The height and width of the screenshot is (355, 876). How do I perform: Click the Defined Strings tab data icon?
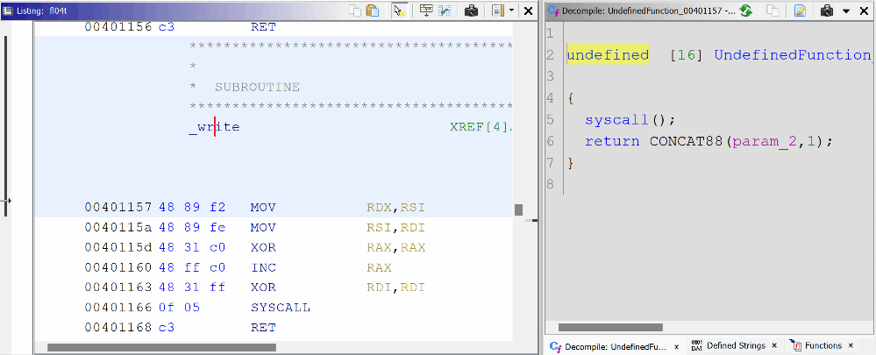click(x=696, y=345)
